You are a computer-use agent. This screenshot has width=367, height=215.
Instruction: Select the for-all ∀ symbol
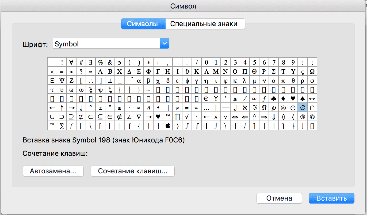coord(71,62)
